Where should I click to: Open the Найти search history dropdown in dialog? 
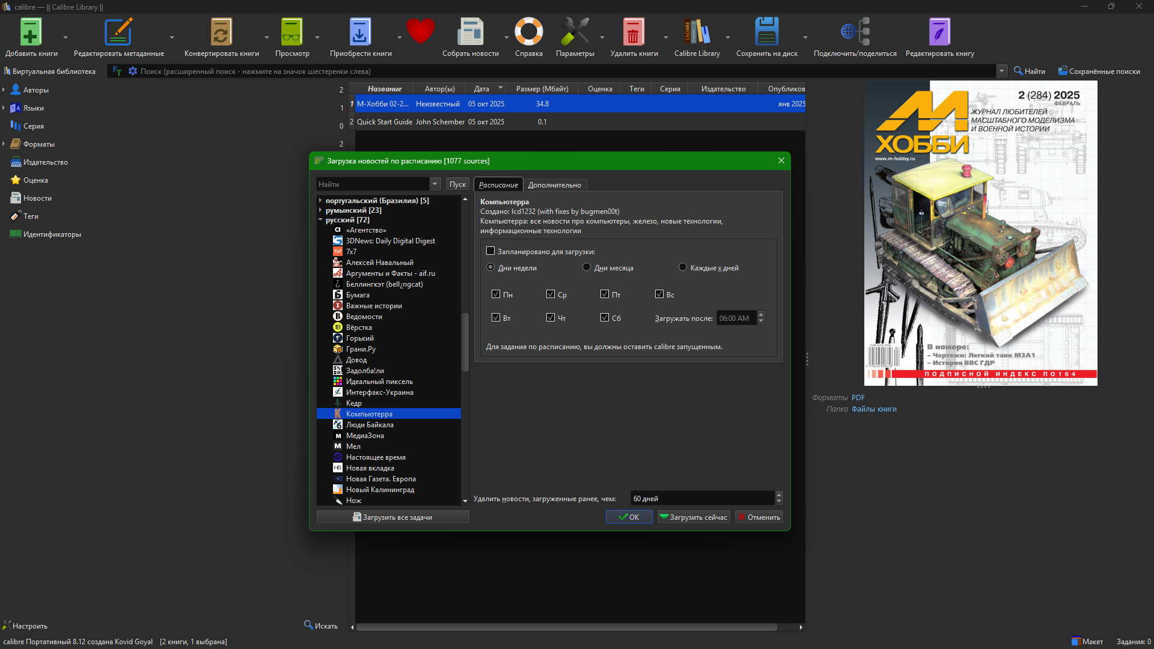pyautogui.click(x=435, y=184)
